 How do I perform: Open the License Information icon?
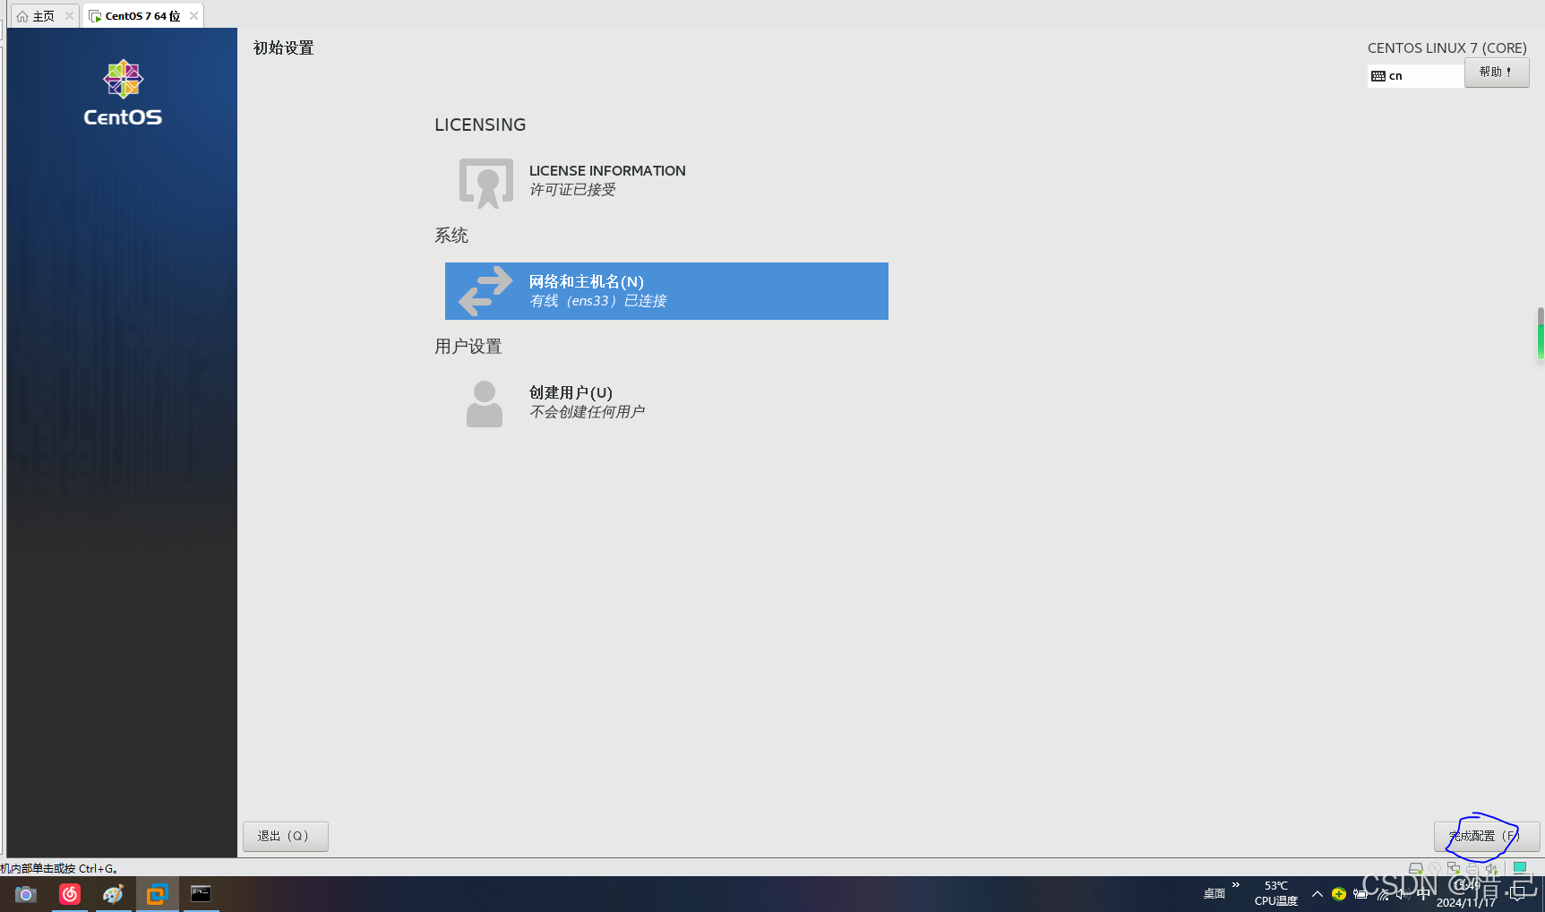(486, 183)
